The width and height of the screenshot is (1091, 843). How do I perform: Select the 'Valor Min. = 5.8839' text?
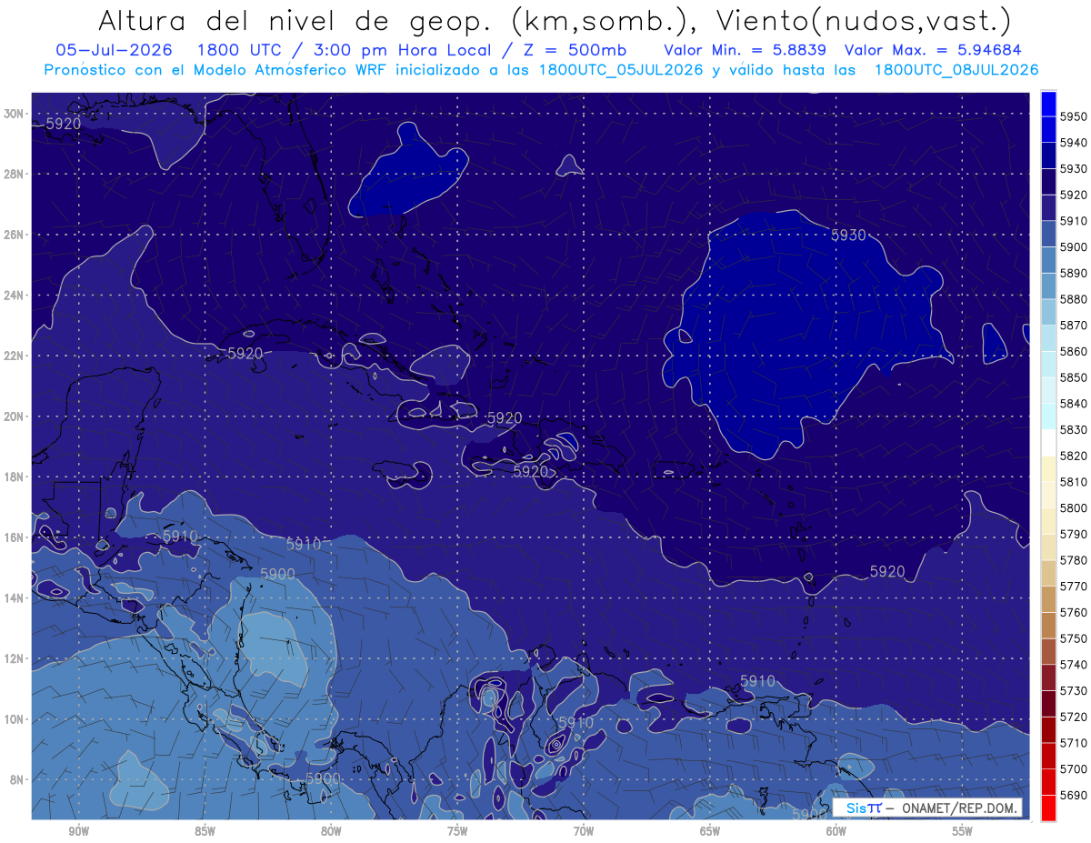746,50
